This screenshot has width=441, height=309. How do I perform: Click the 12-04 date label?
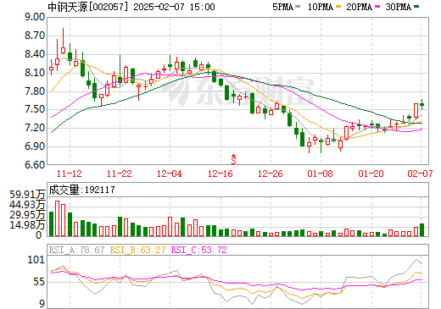[170, 174]
